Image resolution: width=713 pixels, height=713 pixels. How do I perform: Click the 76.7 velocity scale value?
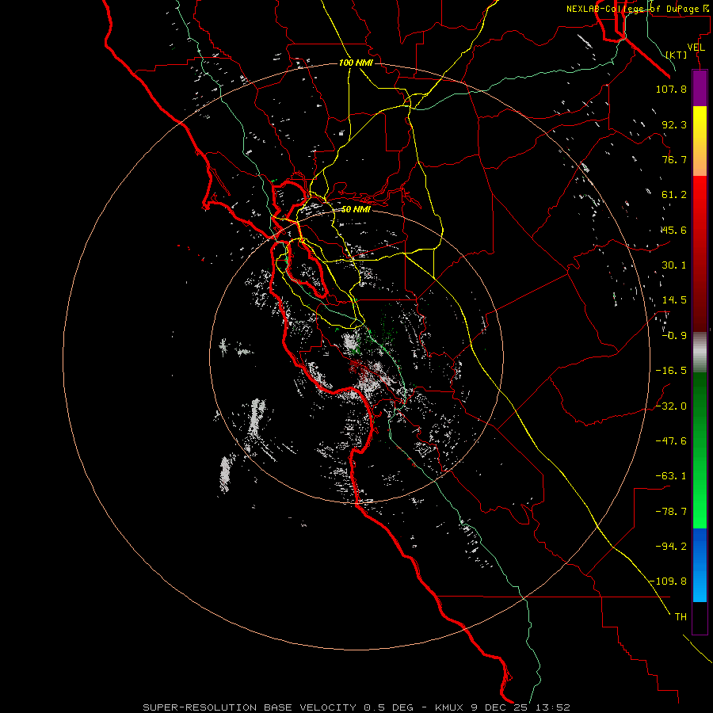(674, 159)
